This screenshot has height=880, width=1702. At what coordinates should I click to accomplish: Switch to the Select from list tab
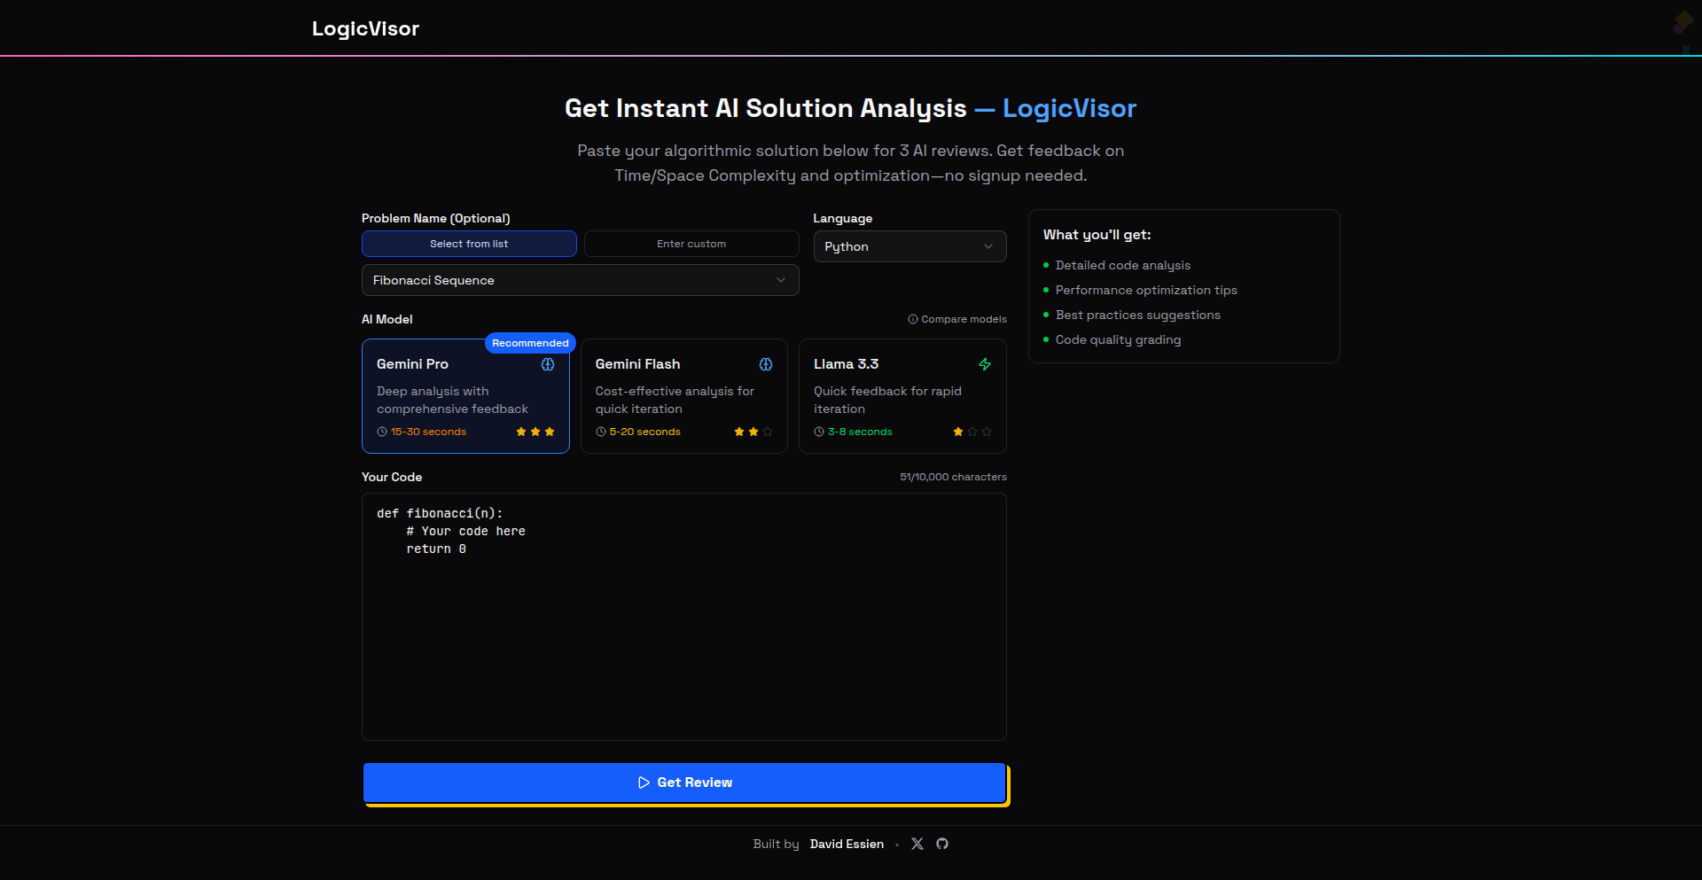(469, 244)
